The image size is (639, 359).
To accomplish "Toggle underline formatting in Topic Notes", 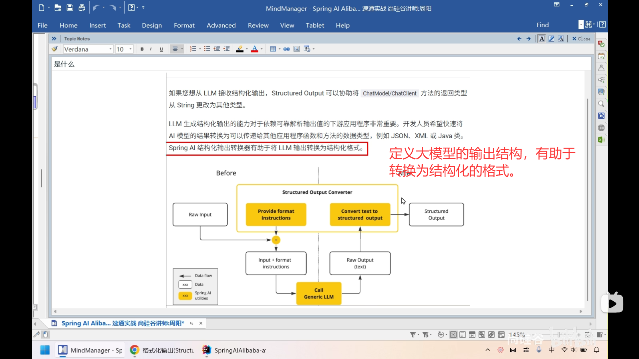I will coord(161,49).
